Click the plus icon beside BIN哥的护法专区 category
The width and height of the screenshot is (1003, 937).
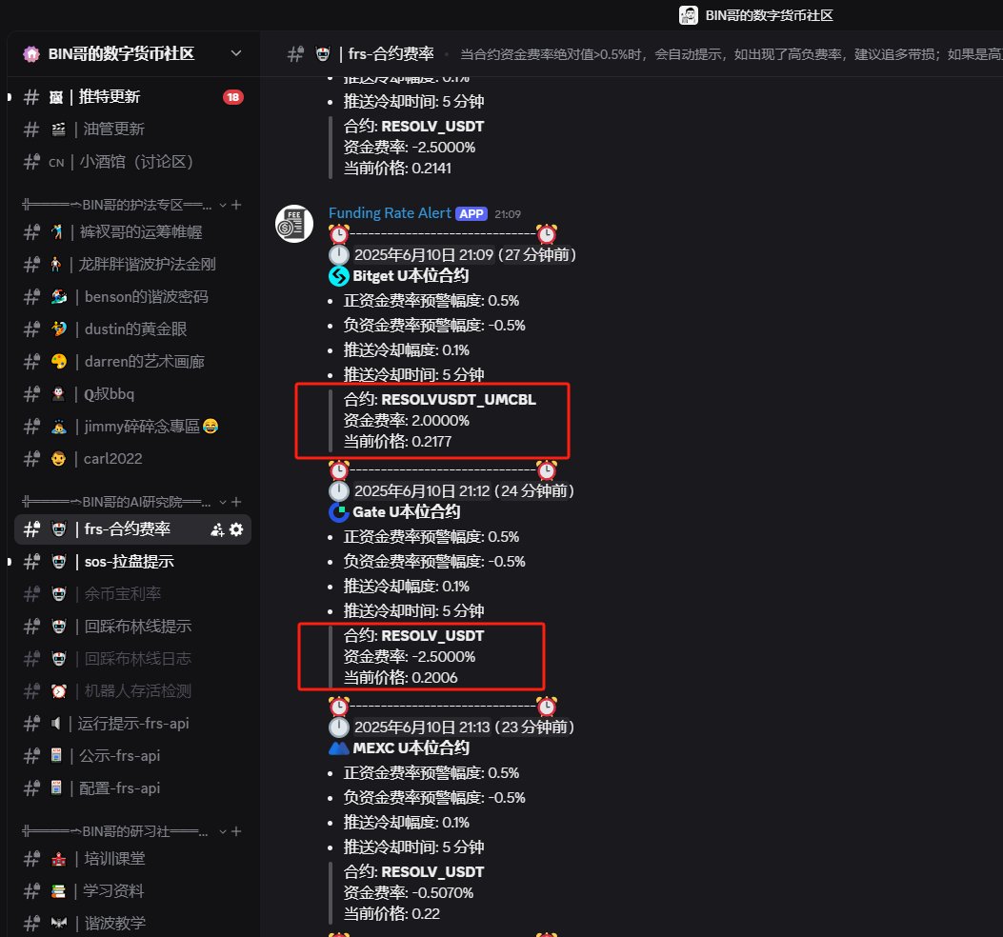(236, 205)
